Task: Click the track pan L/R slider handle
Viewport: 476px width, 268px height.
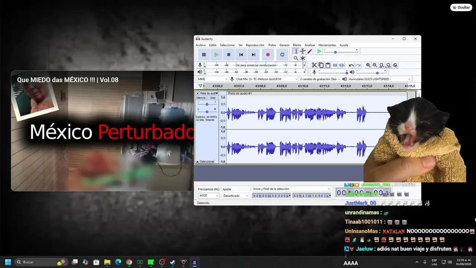Action: tap(207, 112)
